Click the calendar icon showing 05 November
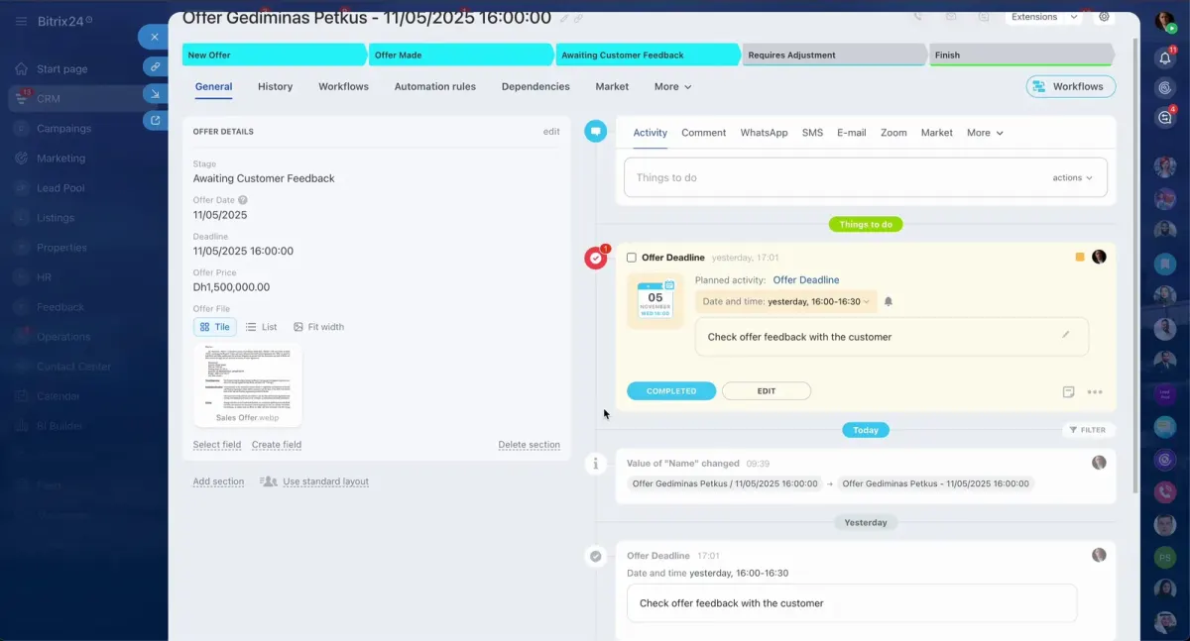 click(655, 300)
